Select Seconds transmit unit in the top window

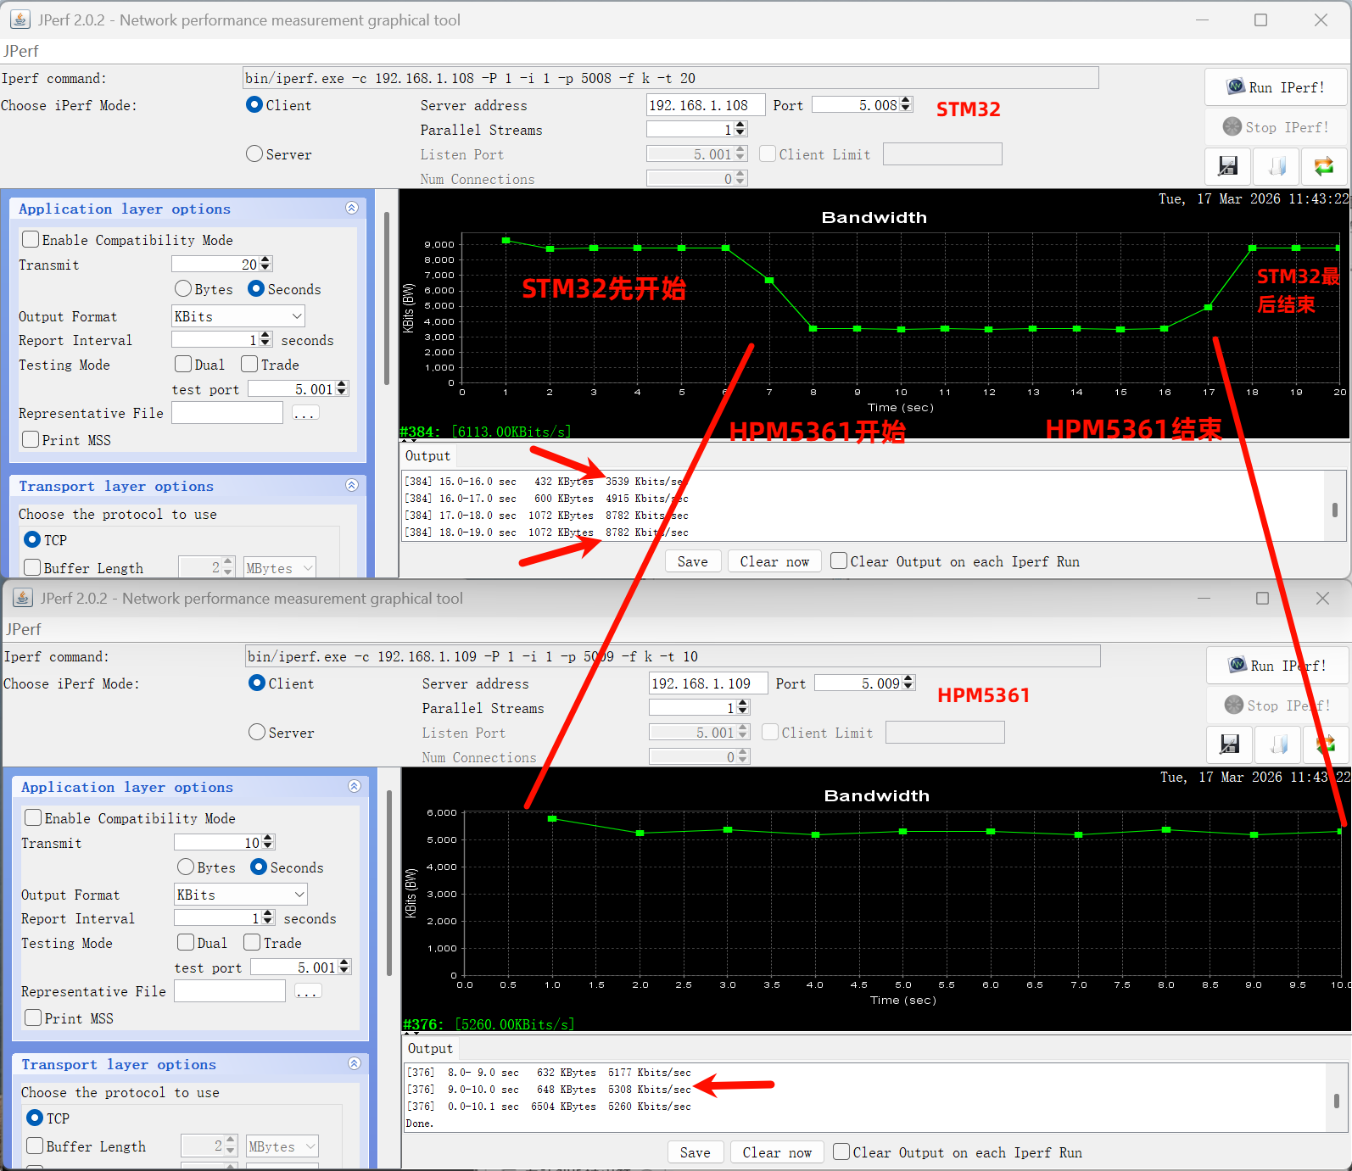256,289
